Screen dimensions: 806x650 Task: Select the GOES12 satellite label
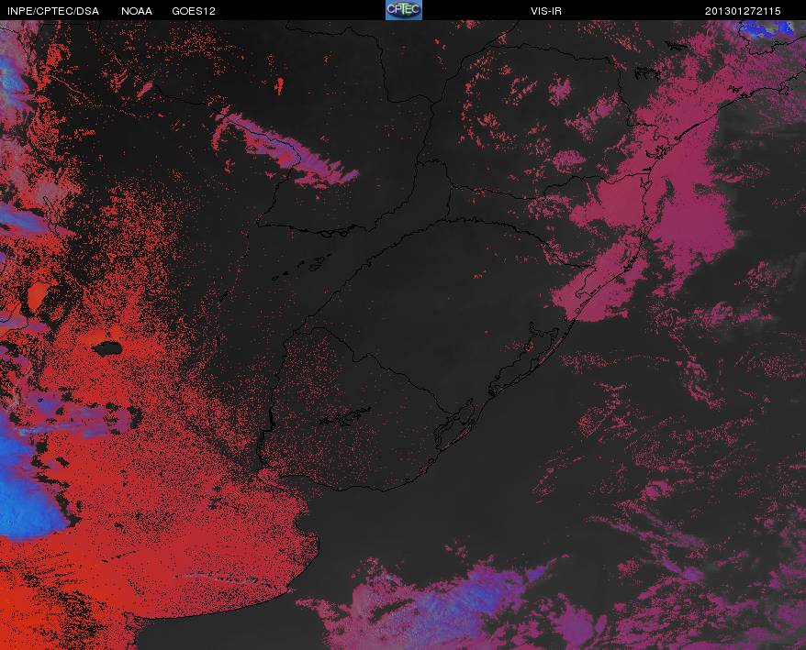(194, 11)
